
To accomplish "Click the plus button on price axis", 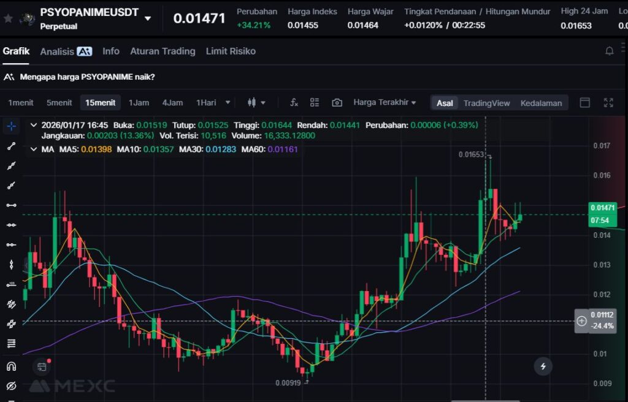I will coord(581,321).
